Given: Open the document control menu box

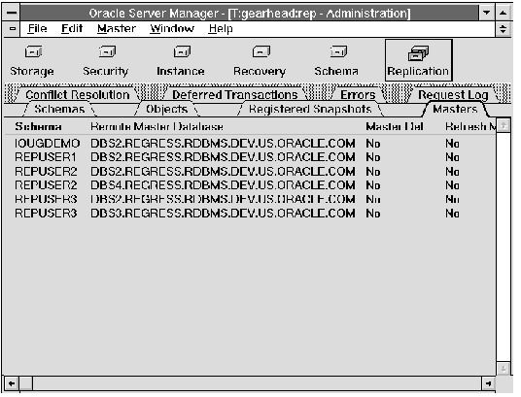Looking at the screenshot, I should (13, 29).
